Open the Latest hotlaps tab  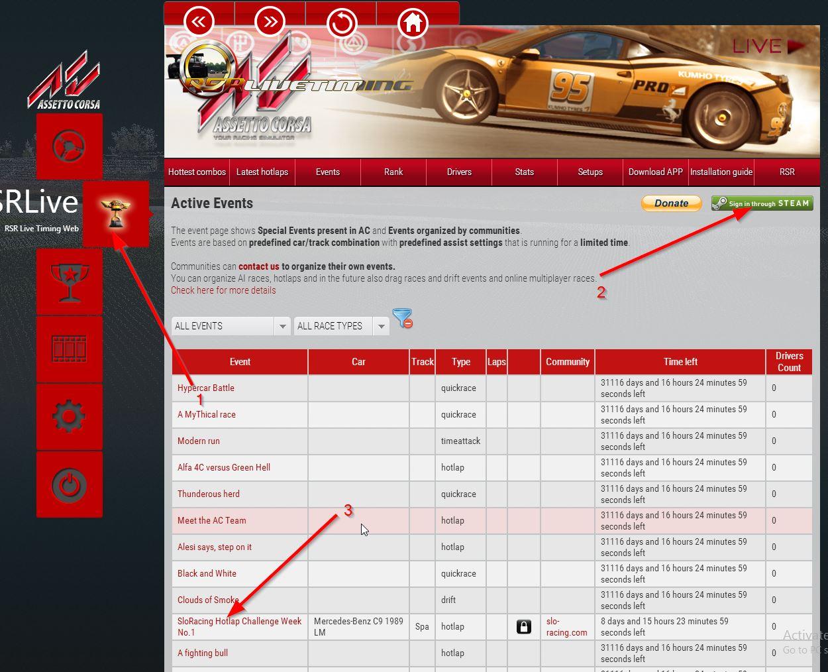pyautogui.click(x=262, y=172)
